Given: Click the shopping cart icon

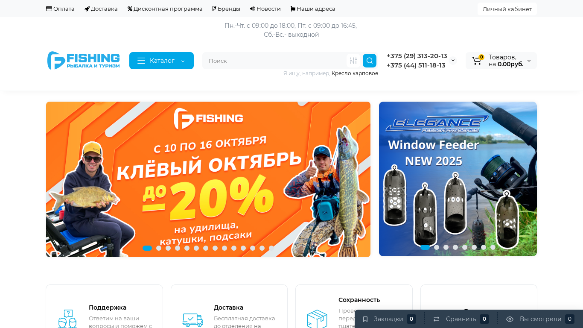Looking at the screenshot, I should click(x=477, y=61).
